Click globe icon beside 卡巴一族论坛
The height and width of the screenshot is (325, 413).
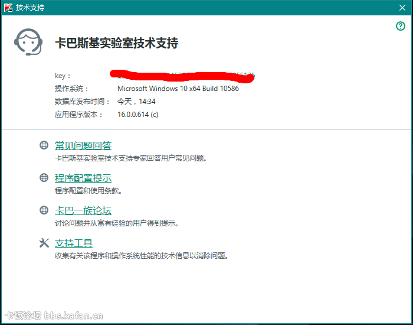[x=44, y=210]
